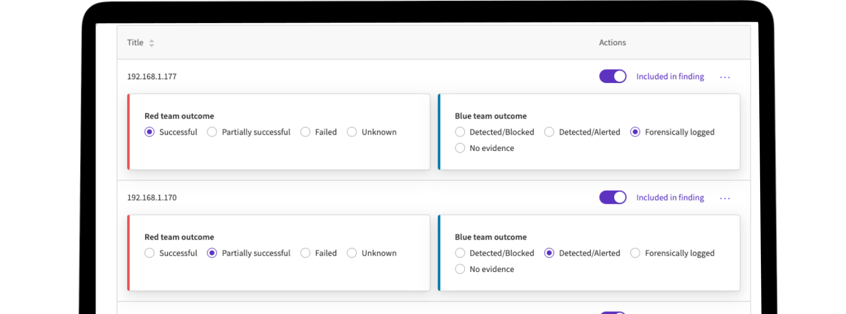Click Included in finding label for 192.168.1.170

pos(670,198)
